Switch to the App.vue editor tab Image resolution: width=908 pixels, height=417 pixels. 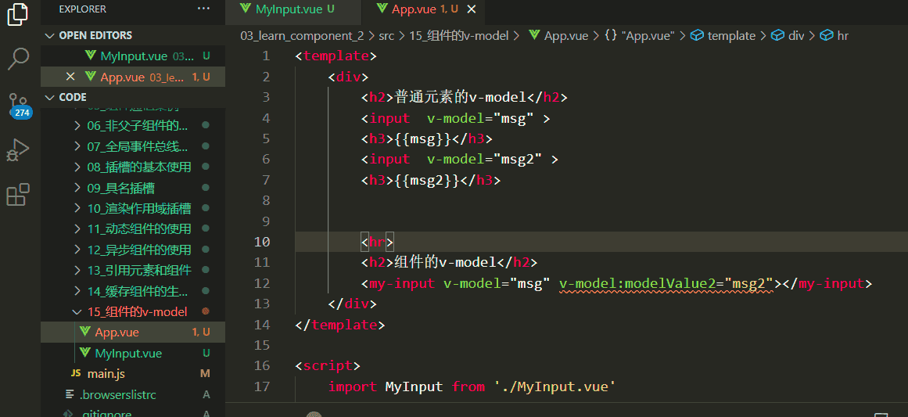(x=424, y=9)
